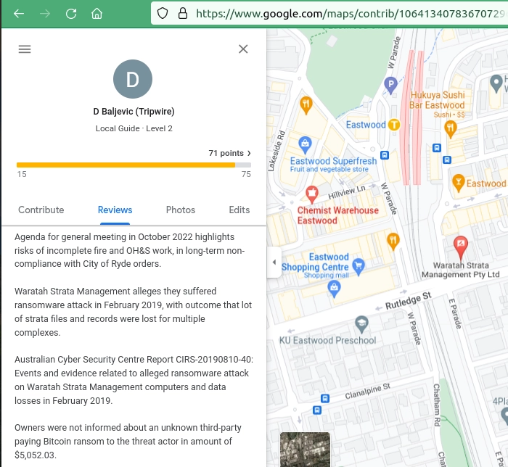Reload the page with the refresh icon
Viewport: 508px width, 467px height.
click(71, 14)
